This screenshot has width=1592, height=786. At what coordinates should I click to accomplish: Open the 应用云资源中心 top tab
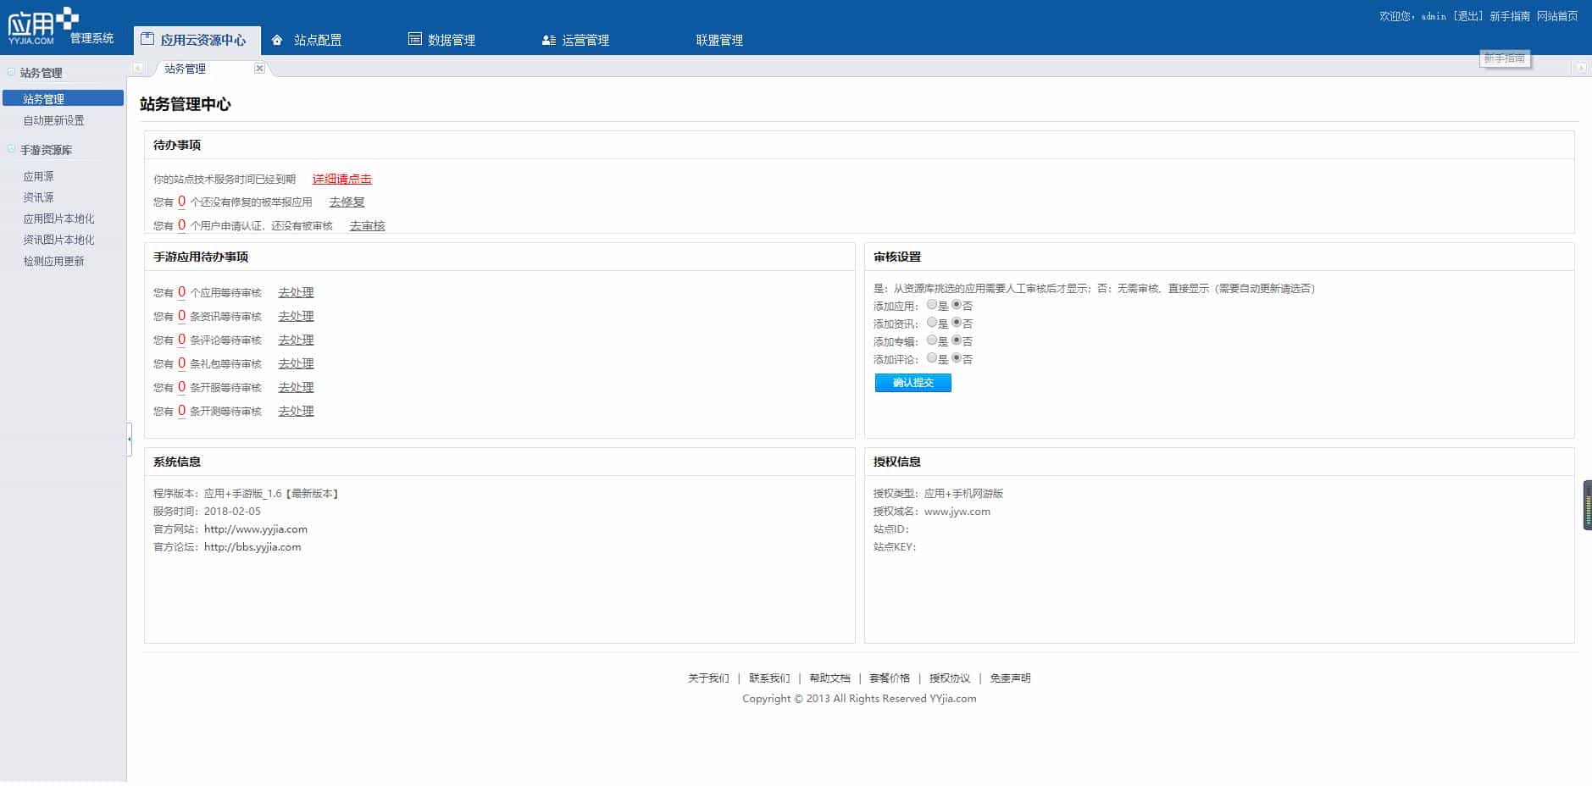(197, 40)
